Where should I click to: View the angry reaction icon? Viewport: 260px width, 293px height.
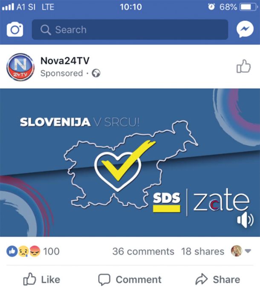(35, 251)
